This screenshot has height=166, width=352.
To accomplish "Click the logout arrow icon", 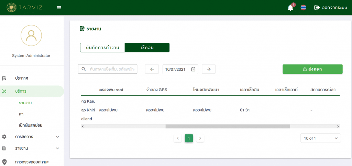I will pos(317,8).
